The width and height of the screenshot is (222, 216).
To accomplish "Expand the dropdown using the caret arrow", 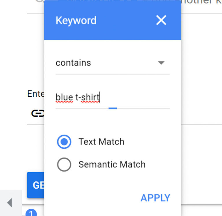I will click(161, 63).
